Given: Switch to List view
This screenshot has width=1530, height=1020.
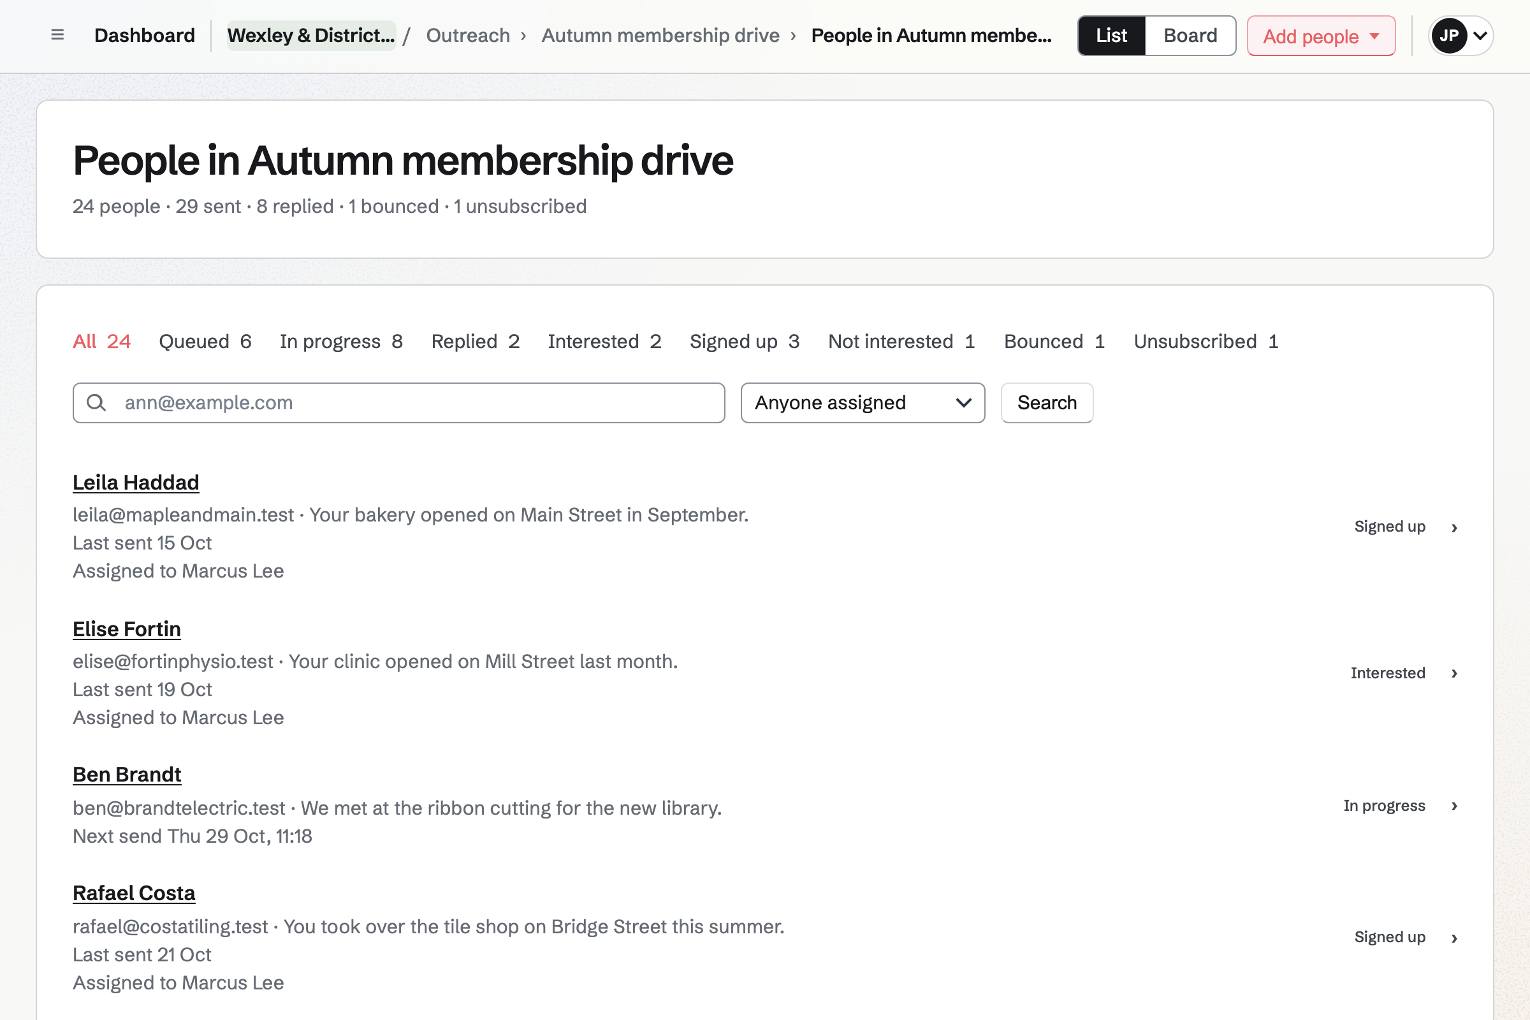Looking at the screenshot, I should click(x=1111, y=35).
